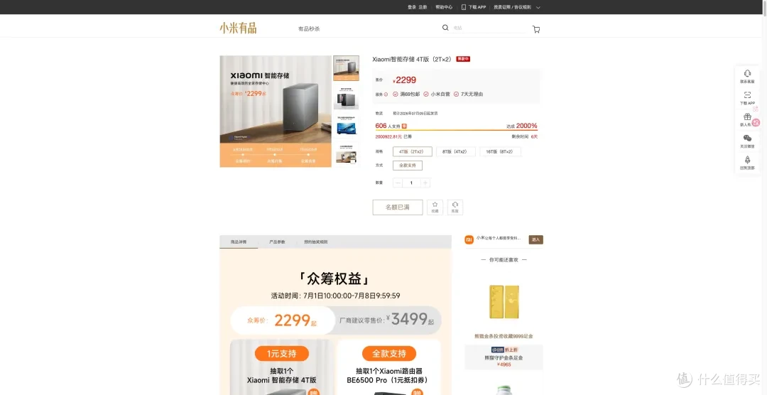Click rocket back-to-top icon in sidebar
This screenshot has width=767, height=395.
point(747,160)
